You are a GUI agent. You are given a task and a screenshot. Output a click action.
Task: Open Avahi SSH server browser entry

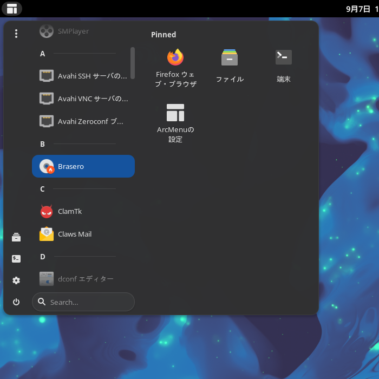click(83, 76)
